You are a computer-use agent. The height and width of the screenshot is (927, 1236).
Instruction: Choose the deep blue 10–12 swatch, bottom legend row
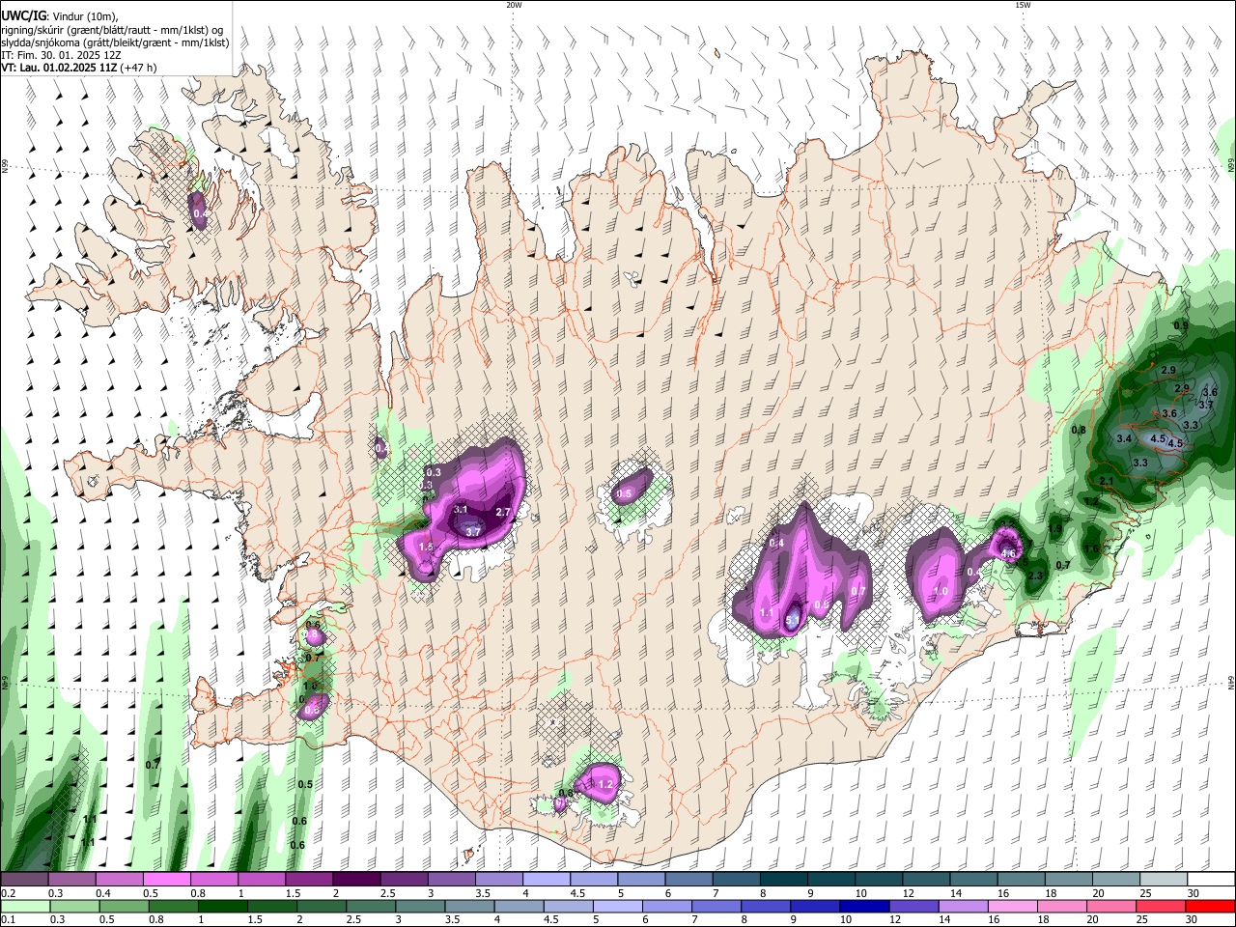(x=864, y=906)
